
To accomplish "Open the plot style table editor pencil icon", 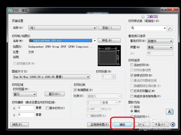I will pos(170,28).
